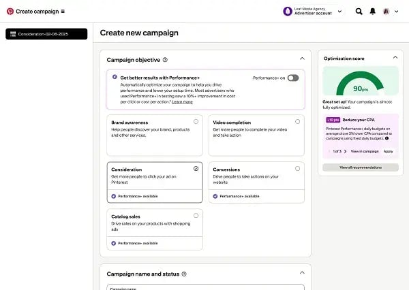Click the 'Optimization score' panel title

click(344, 59)
